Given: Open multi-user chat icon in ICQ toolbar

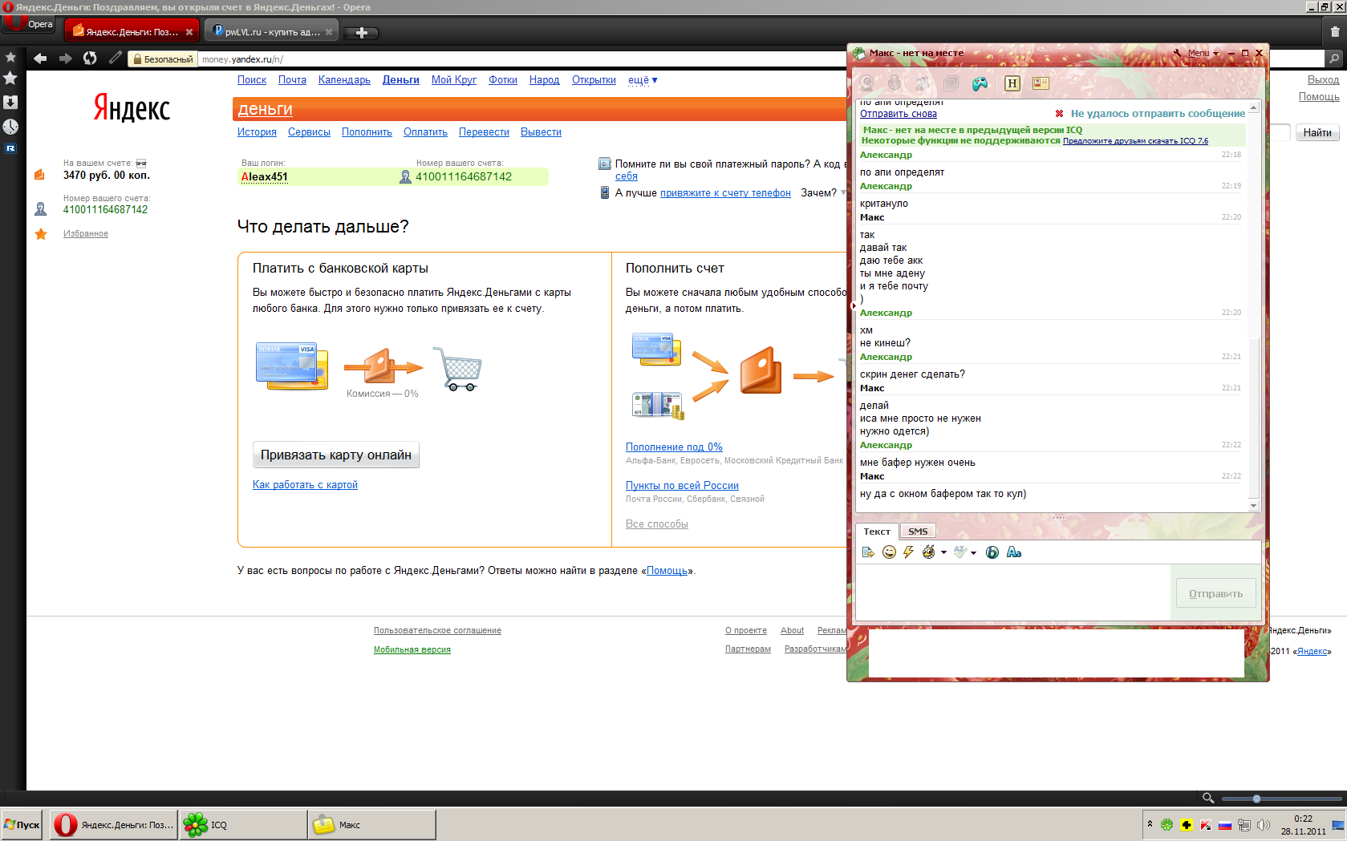Looking at the screenshot, I should [923, 83].
